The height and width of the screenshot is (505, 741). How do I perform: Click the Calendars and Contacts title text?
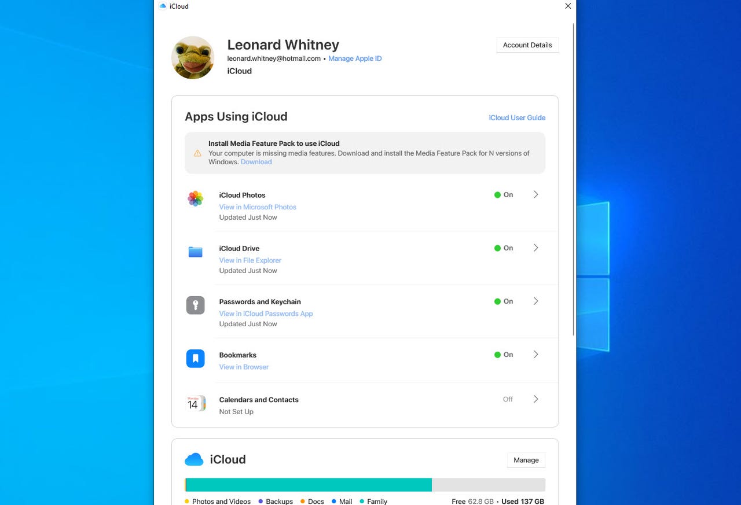[x=259, y=400]
